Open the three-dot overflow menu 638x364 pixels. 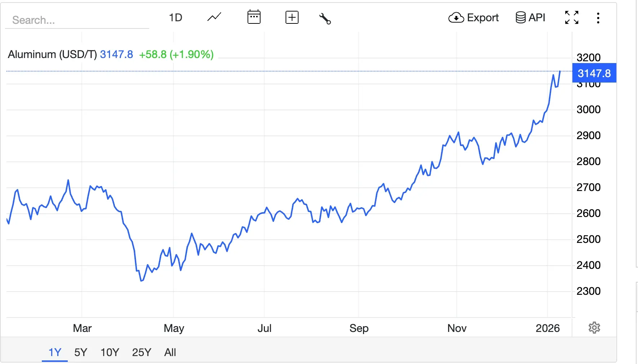[598, 17]
